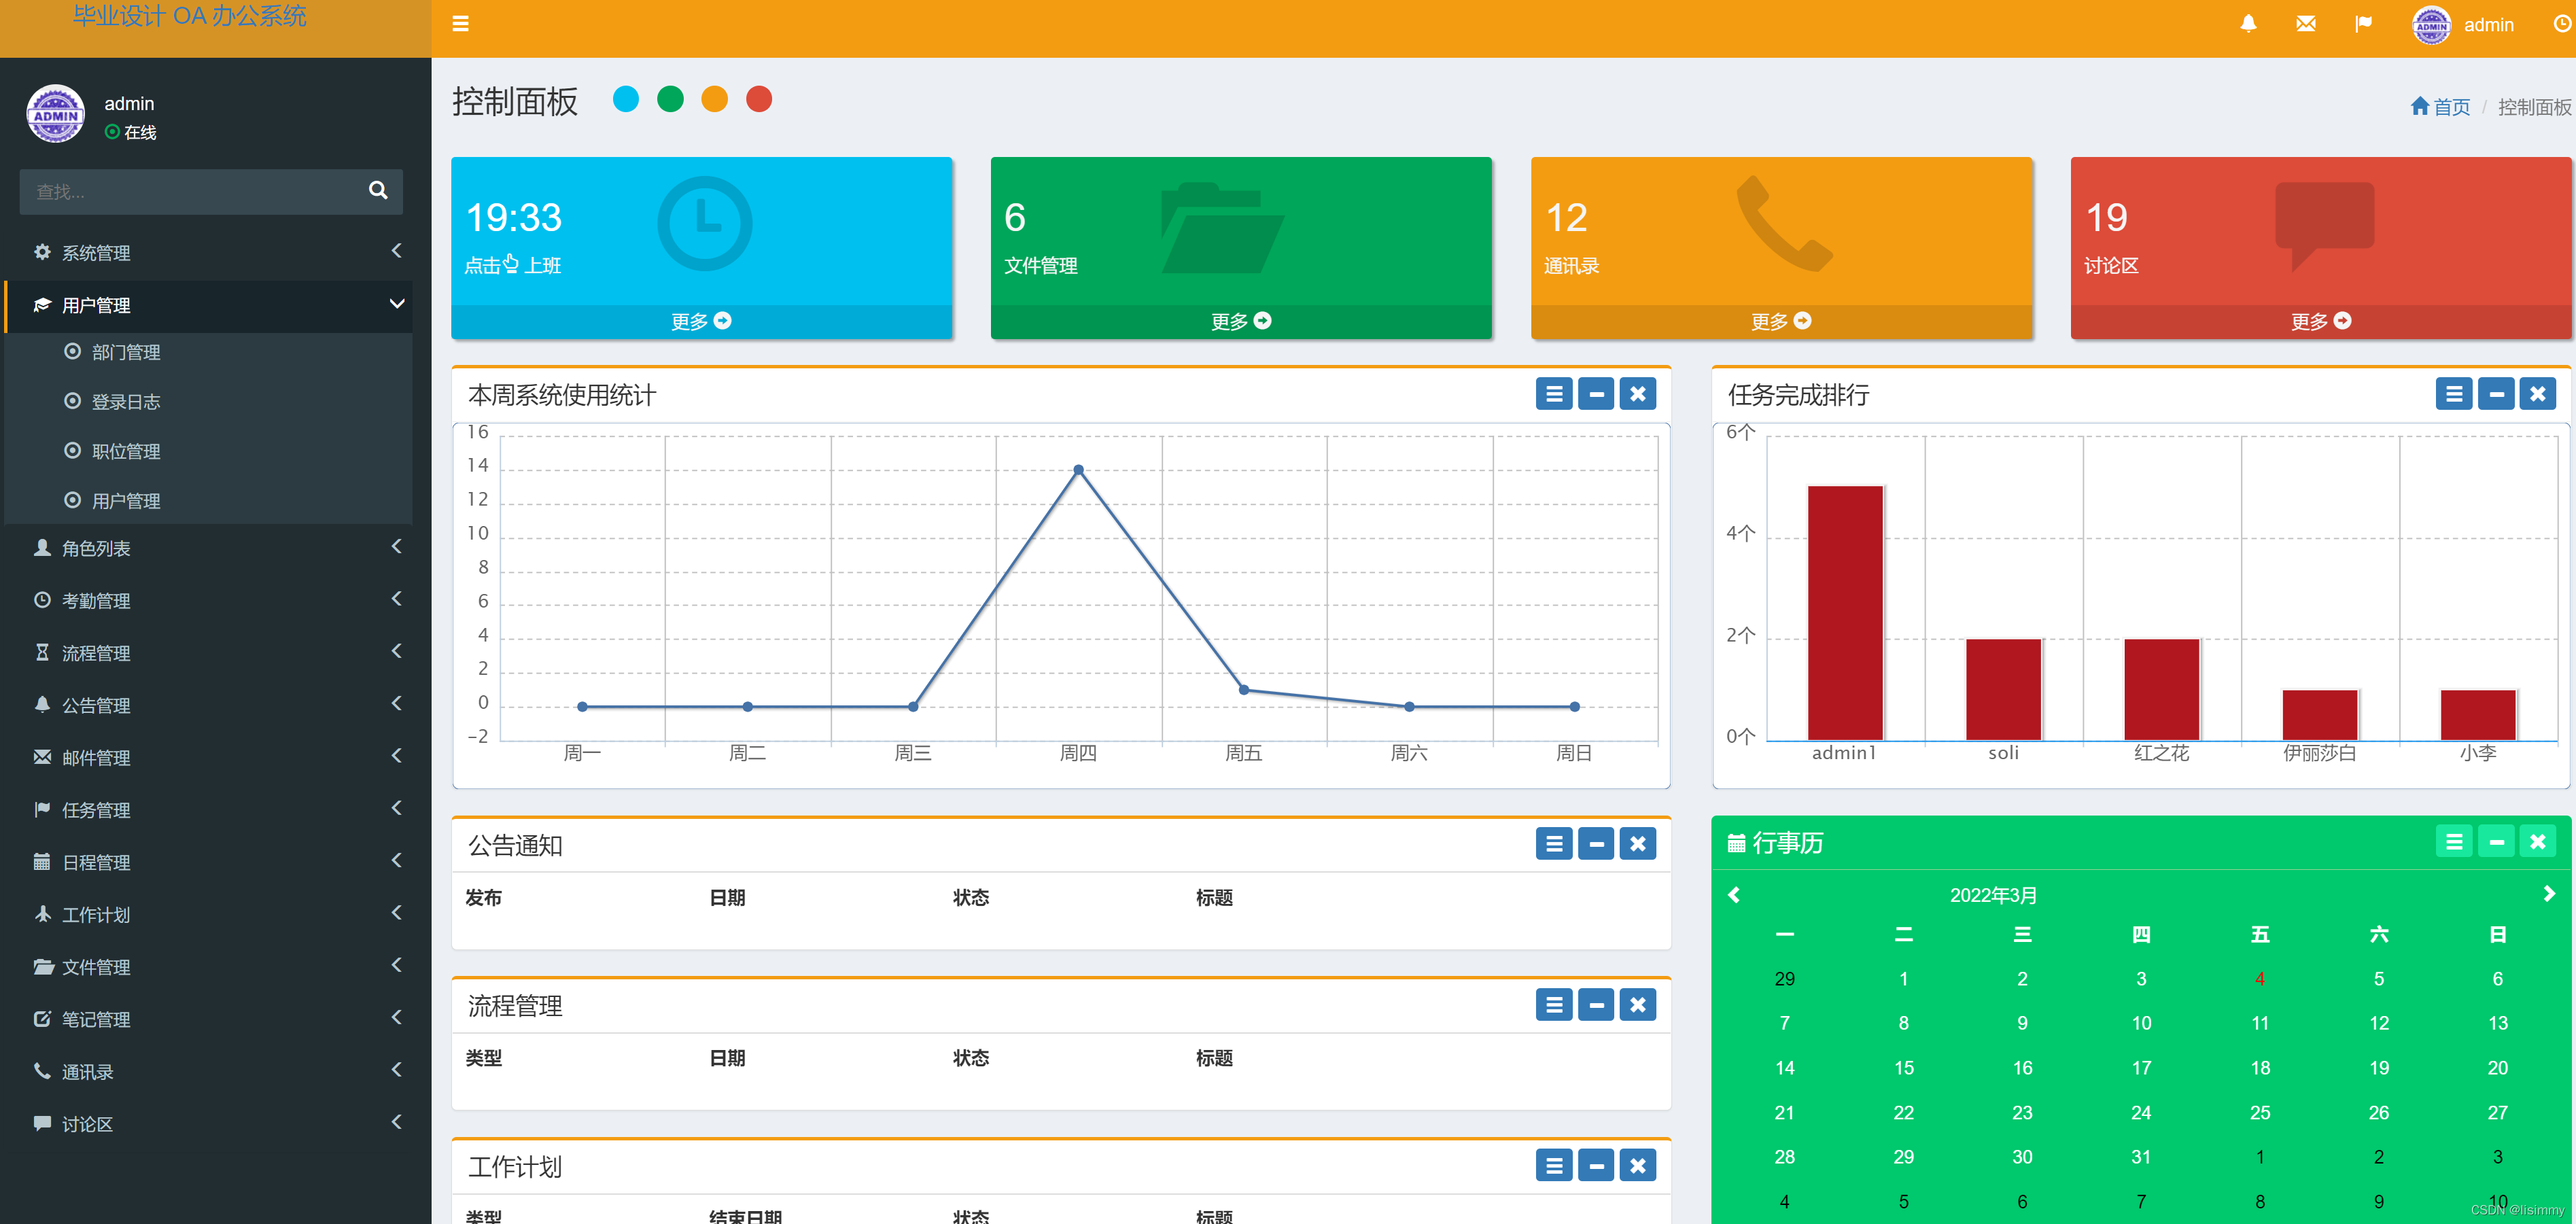Collapse the 任务完成排行 panel with minus button
Screen dimensions: 2576x1224
tap(2496, 394)
